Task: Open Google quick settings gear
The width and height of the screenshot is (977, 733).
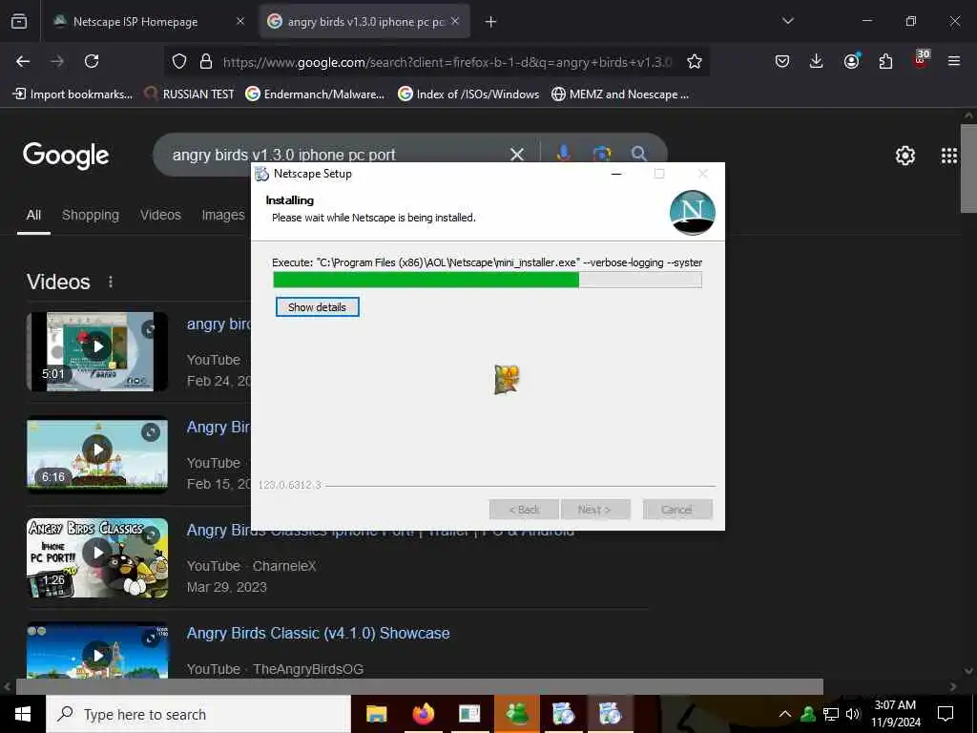Action: (904, 156)
